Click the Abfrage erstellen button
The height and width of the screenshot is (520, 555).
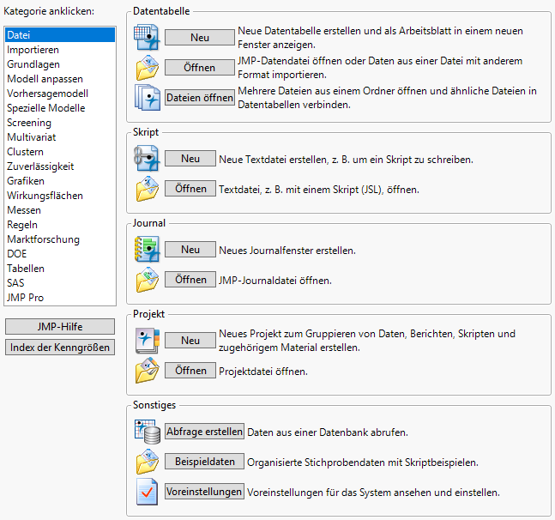[x=204, y=432]
